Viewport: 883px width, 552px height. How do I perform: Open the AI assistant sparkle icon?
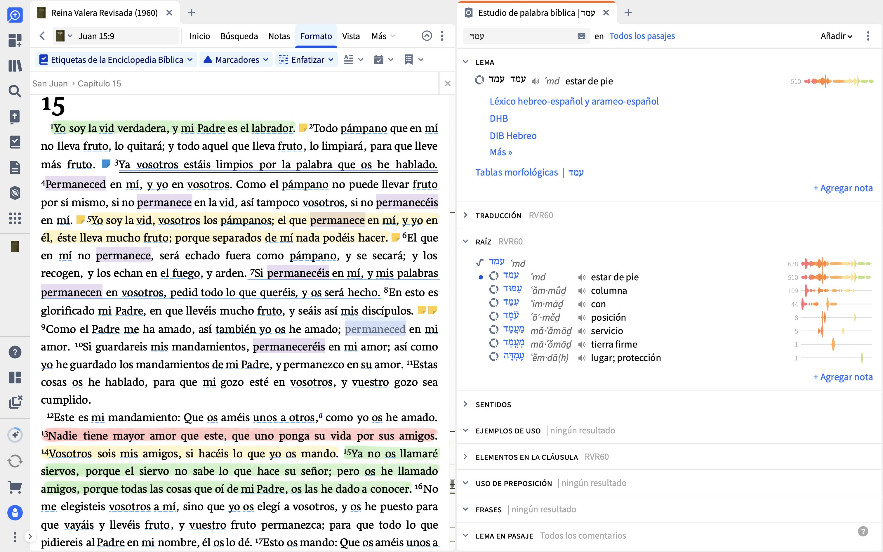(x=15, y=435)
